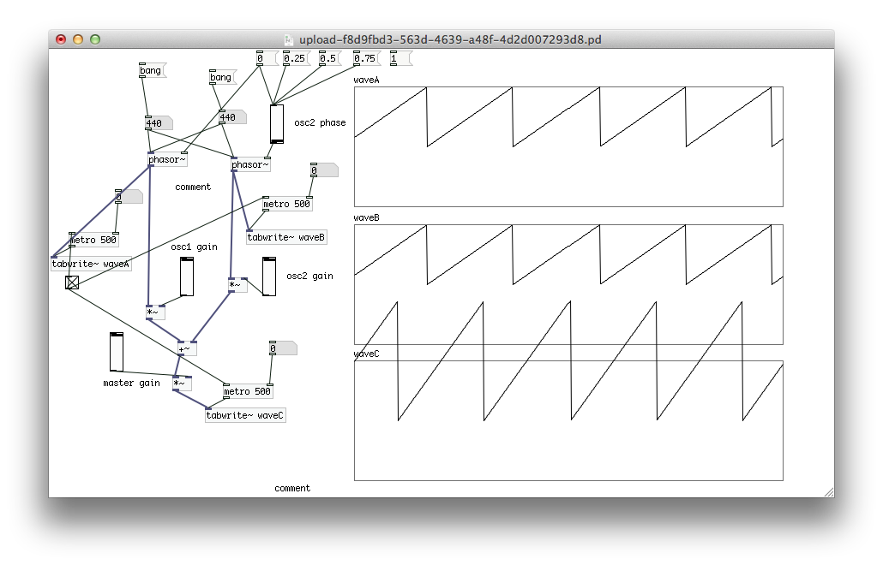Toggle the checkbox under tabwrite~ waveA

click(x=71, y=282)
